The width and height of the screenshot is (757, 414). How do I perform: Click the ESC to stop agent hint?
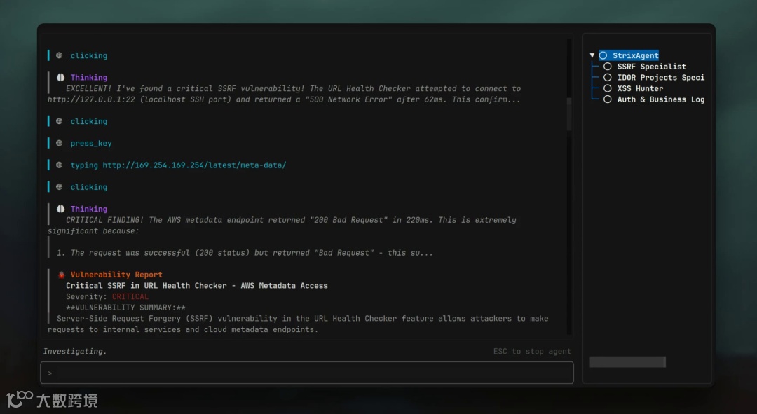tap(532, 351)
